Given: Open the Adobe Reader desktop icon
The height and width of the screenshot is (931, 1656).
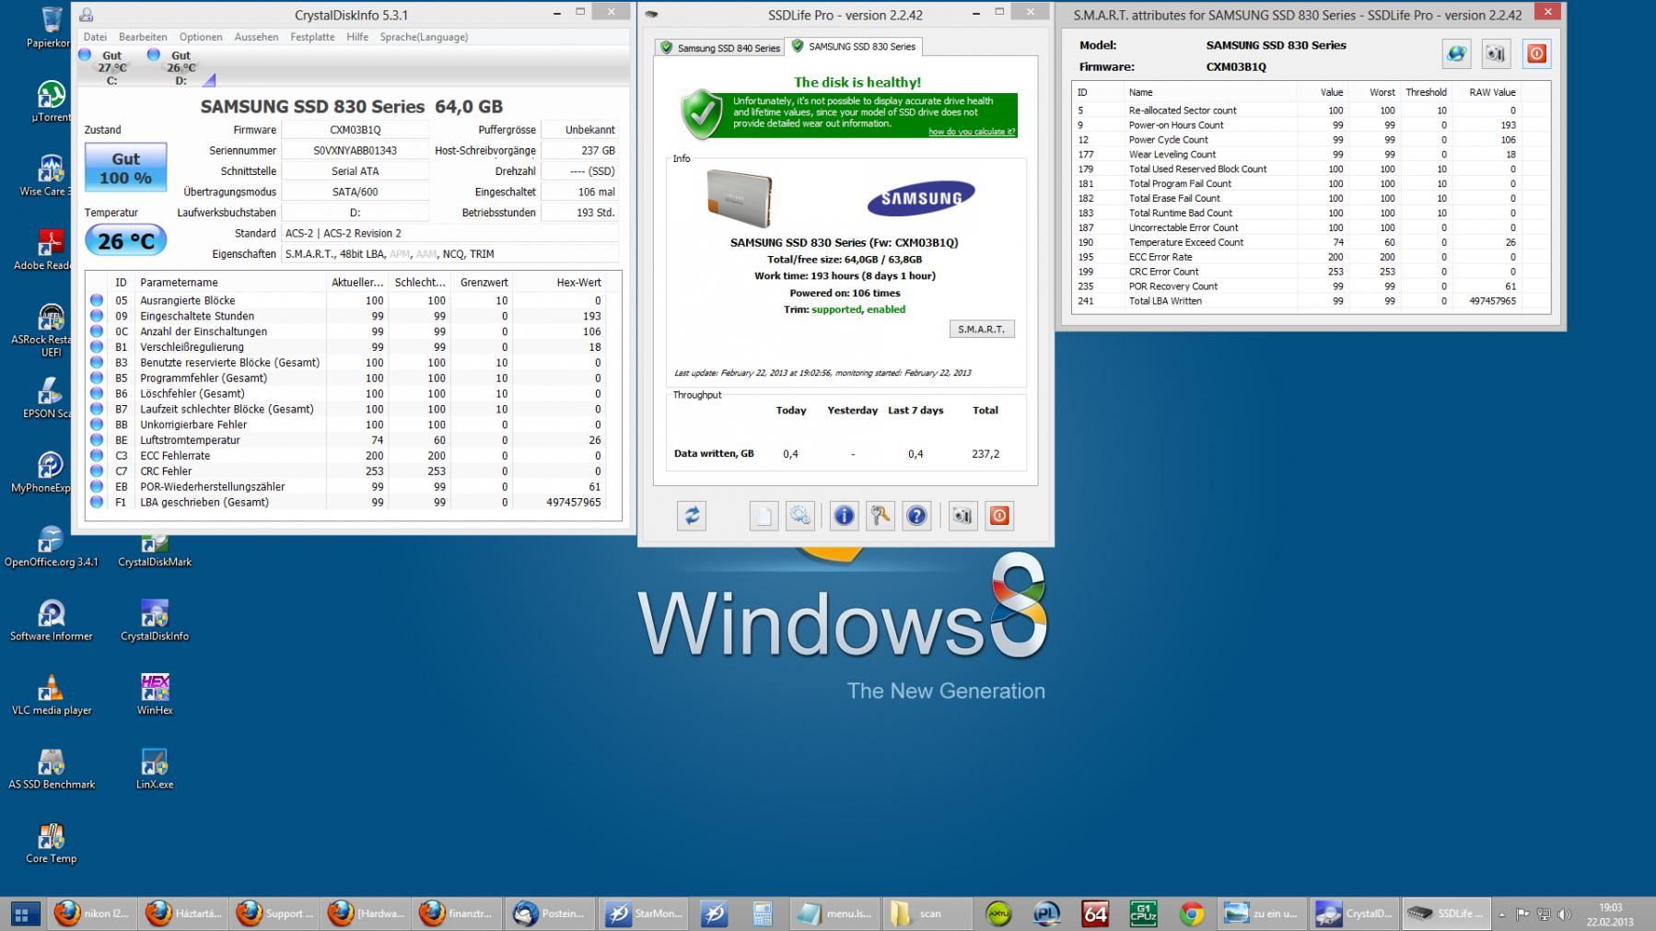Looking at the screenshot, I should click(x=46, y=250).
